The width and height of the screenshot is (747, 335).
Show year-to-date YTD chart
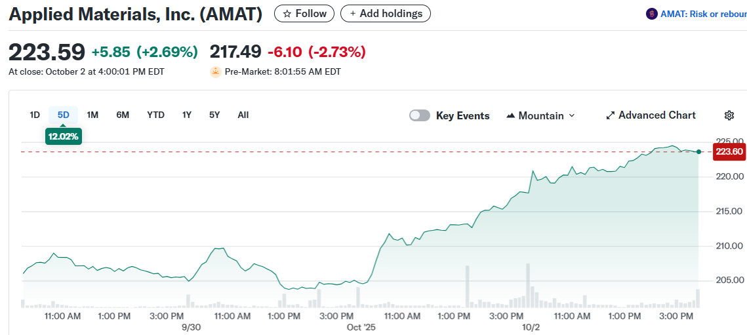click(x=155, y=115)
